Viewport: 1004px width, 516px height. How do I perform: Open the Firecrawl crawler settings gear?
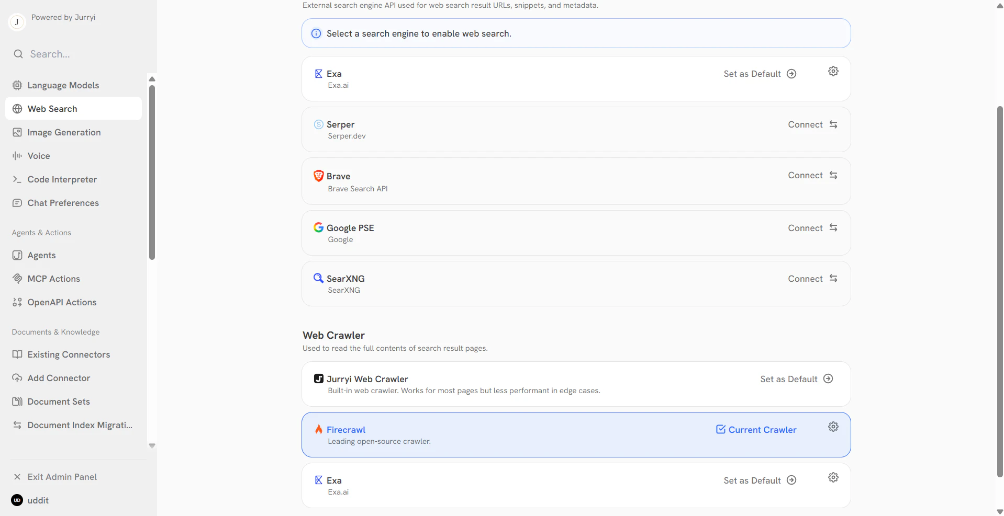point(833,427)
